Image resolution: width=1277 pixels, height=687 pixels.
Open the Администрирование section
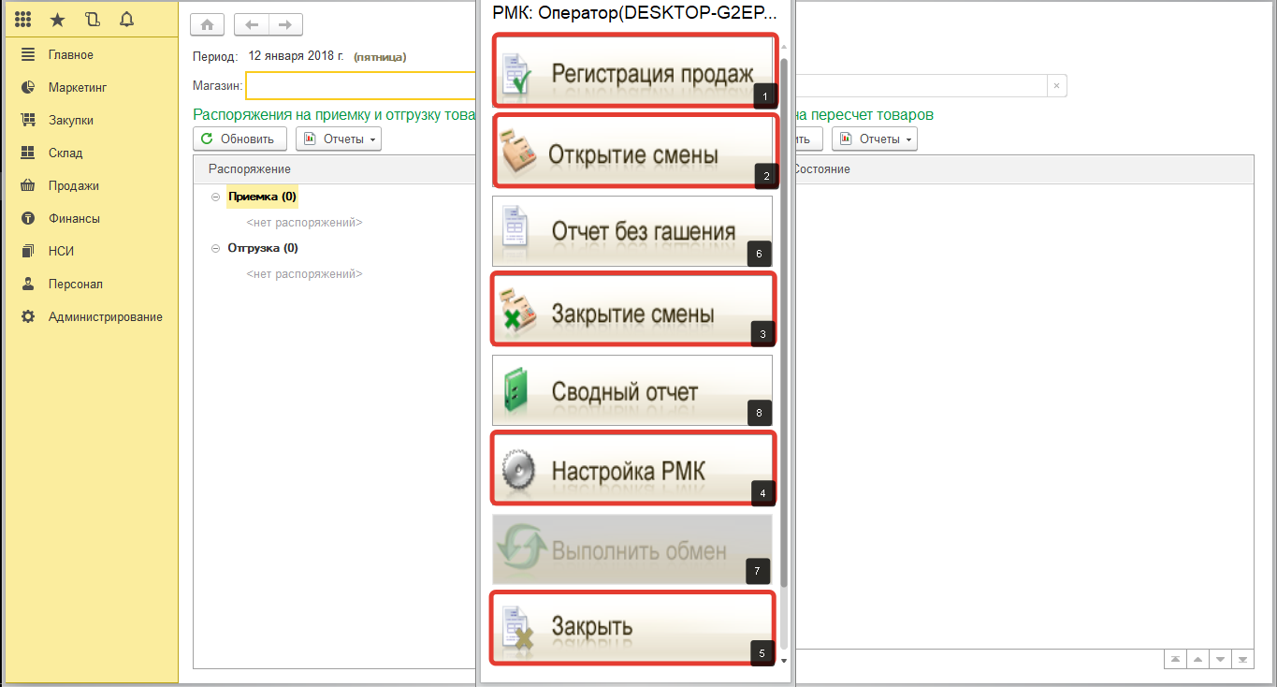(105, 316)
